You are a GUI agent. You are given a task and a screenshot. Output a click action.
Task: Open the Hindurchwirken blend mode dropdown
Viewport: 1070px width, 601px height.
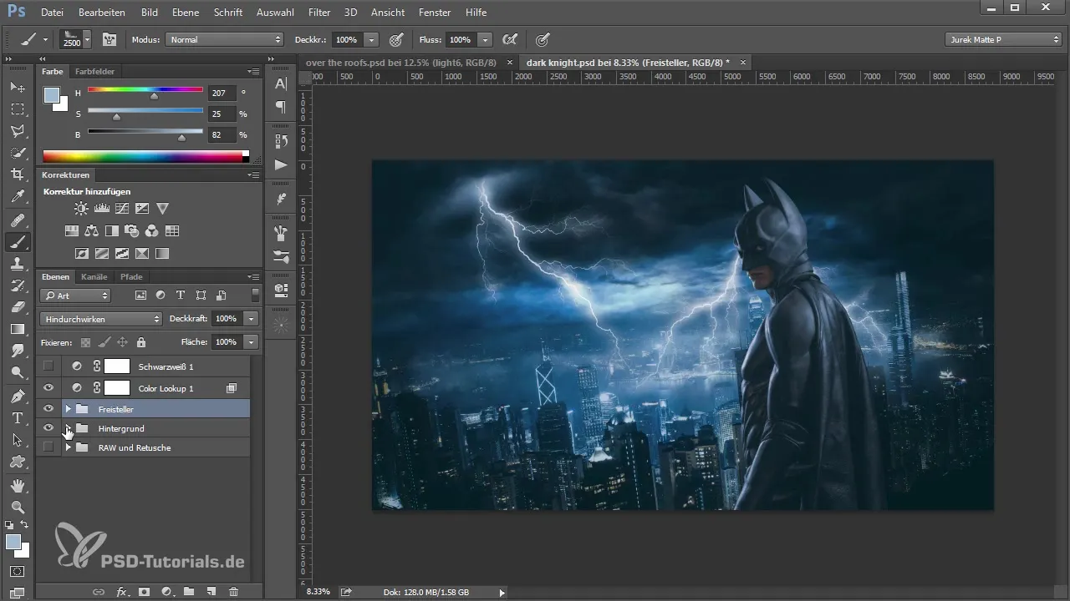coord(100,319)
